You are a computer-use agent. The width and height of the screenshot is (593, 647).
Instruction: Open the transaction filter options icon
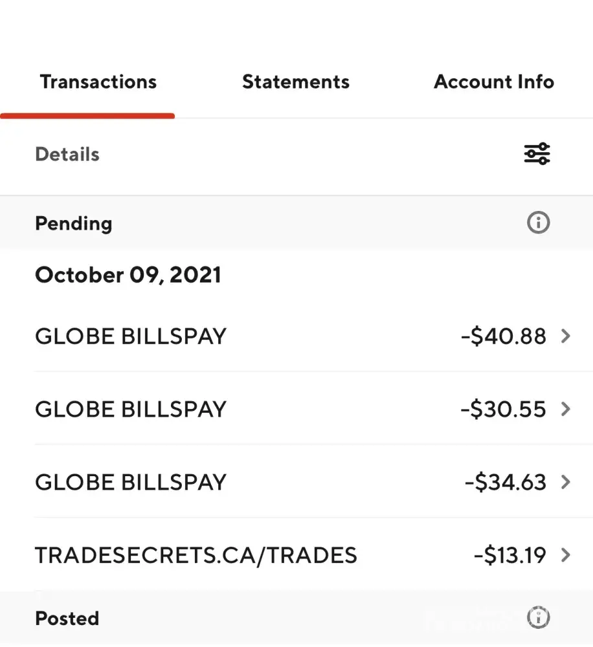537,154
